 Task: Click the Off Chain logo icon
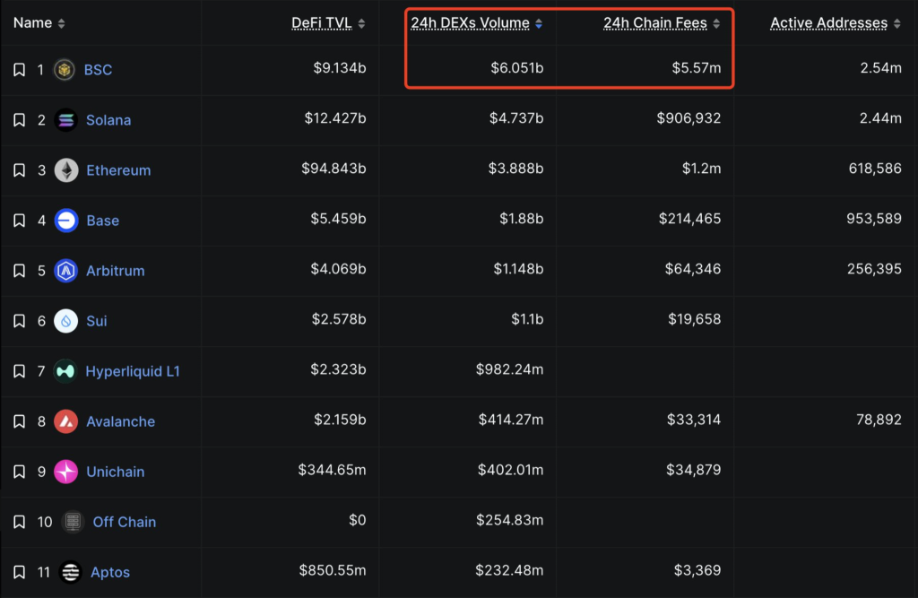click(x=73, y=522)
